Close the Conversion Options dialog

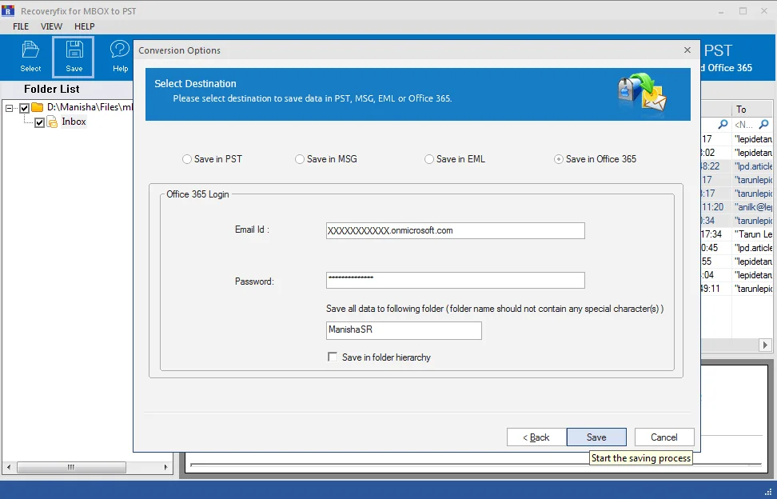[x=687, y=50]
